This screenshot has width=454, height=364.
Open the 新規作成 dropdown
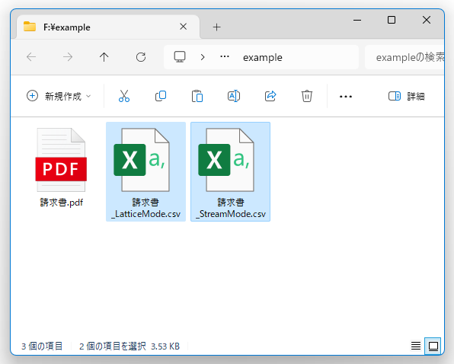click(x=59, y=96)
